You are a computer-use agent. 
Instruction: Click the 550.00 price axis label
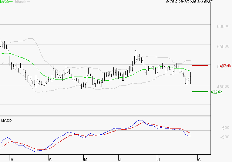(x=223, y=46)
